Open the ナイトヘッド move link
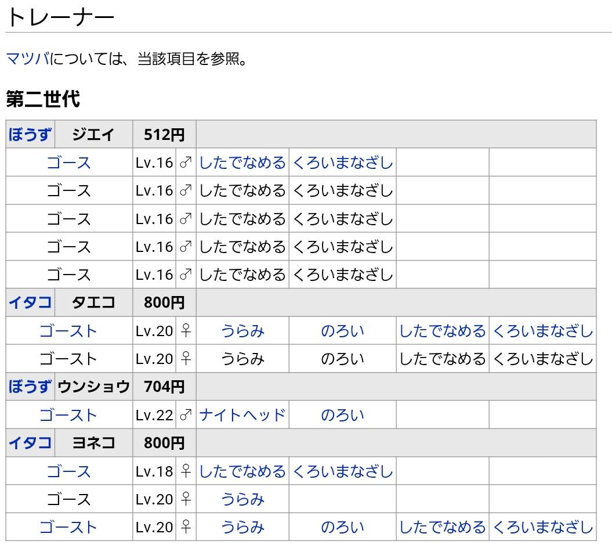This screenshot has width=612, height=548. 242,415
